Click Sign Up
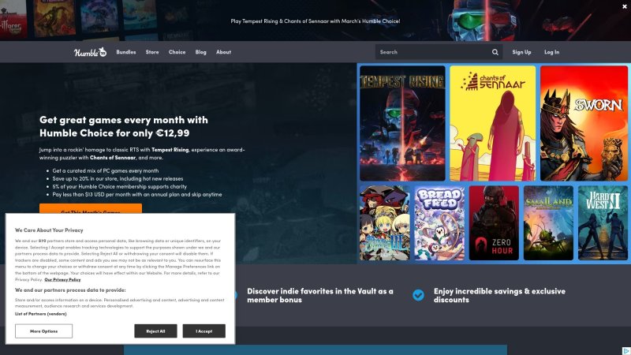 [x=521, y=52]
